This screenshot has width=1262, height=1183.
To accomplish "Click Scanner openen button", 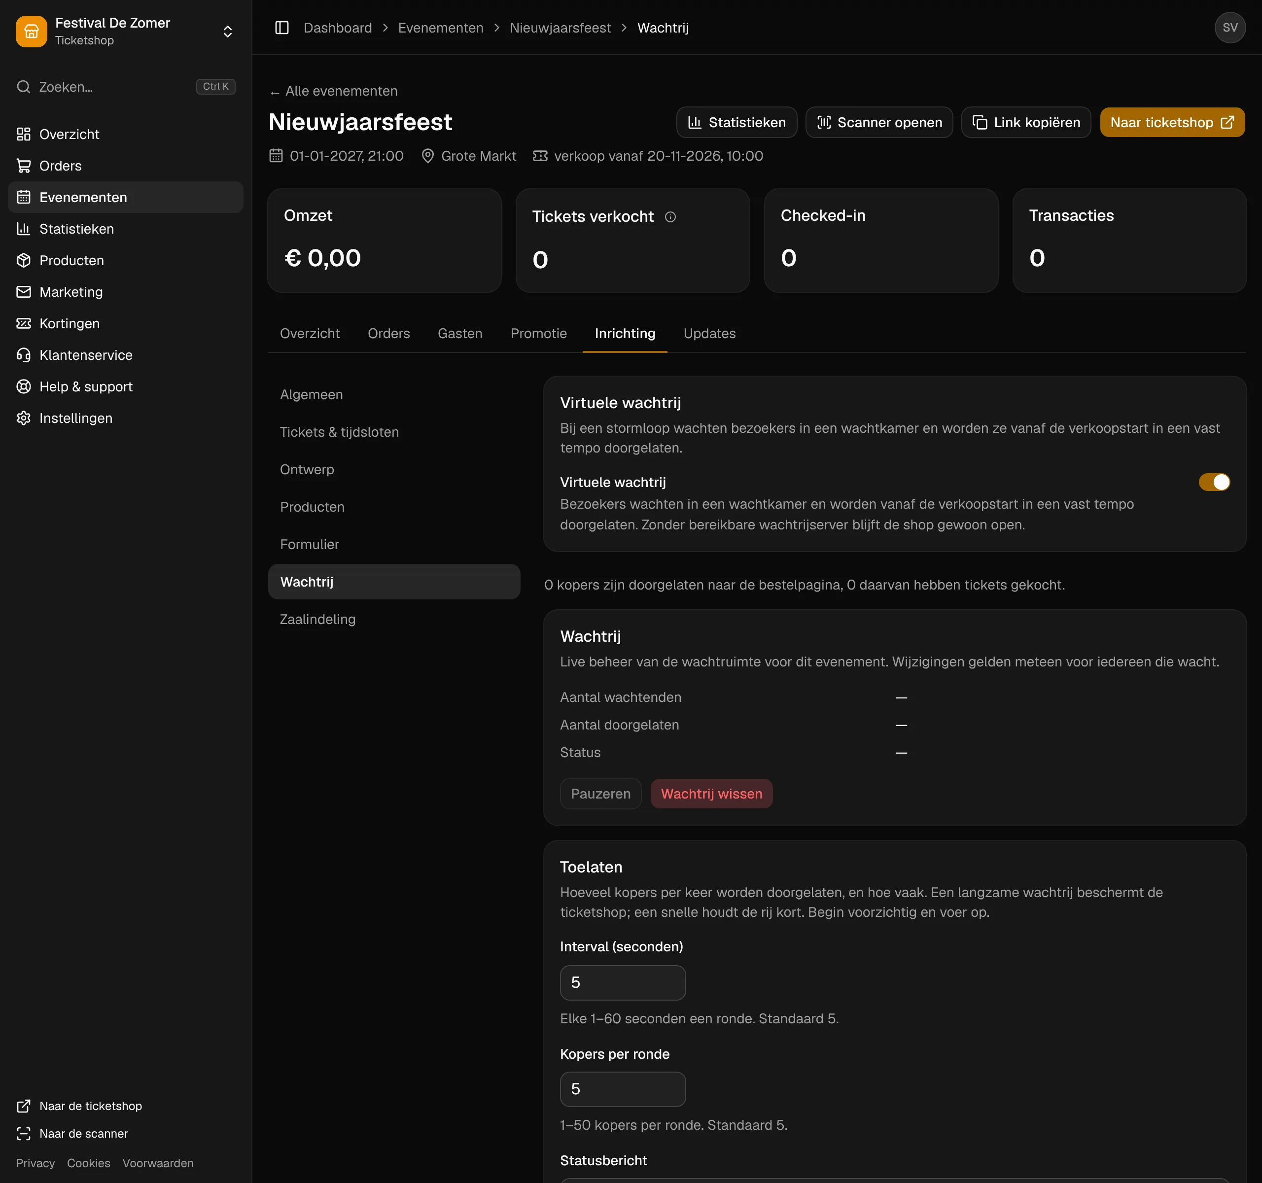I will [x=878, y=122].
